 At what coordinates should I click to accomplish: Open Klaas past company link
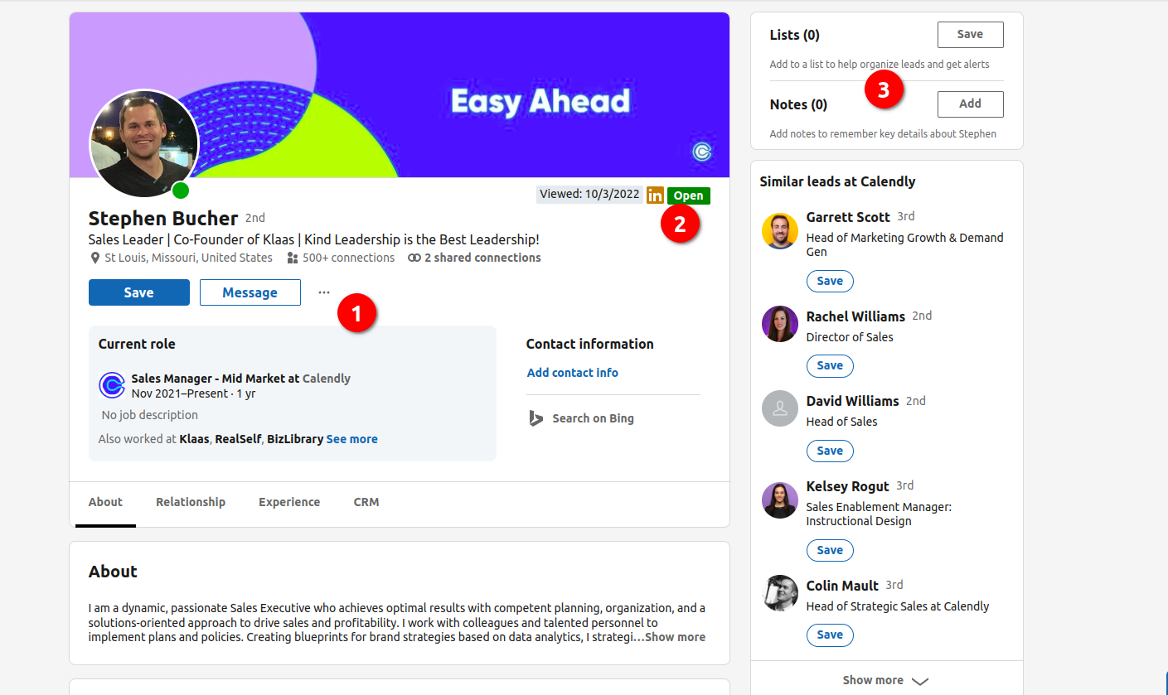coord(194,439)
